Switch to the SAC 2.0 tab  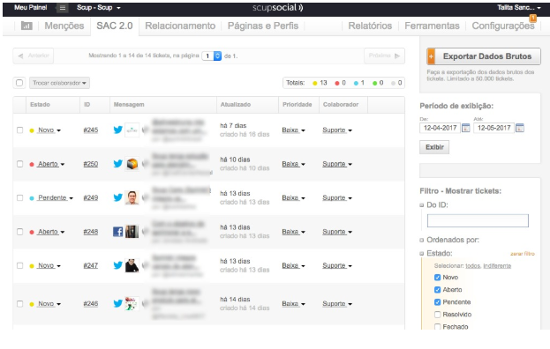(115, 26)
